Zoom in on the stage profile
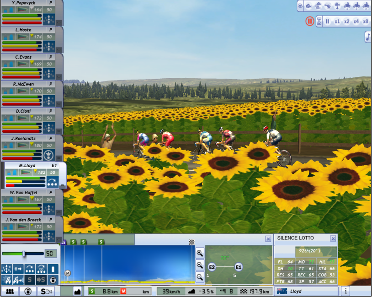The height and width of the screenshot is (297, 372). [199, 253]
